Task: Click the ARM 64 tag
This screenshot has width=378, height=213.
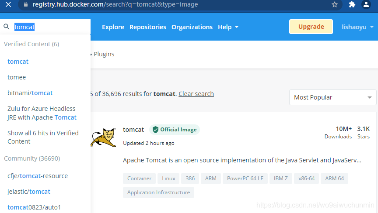Action: coord(334,179)
